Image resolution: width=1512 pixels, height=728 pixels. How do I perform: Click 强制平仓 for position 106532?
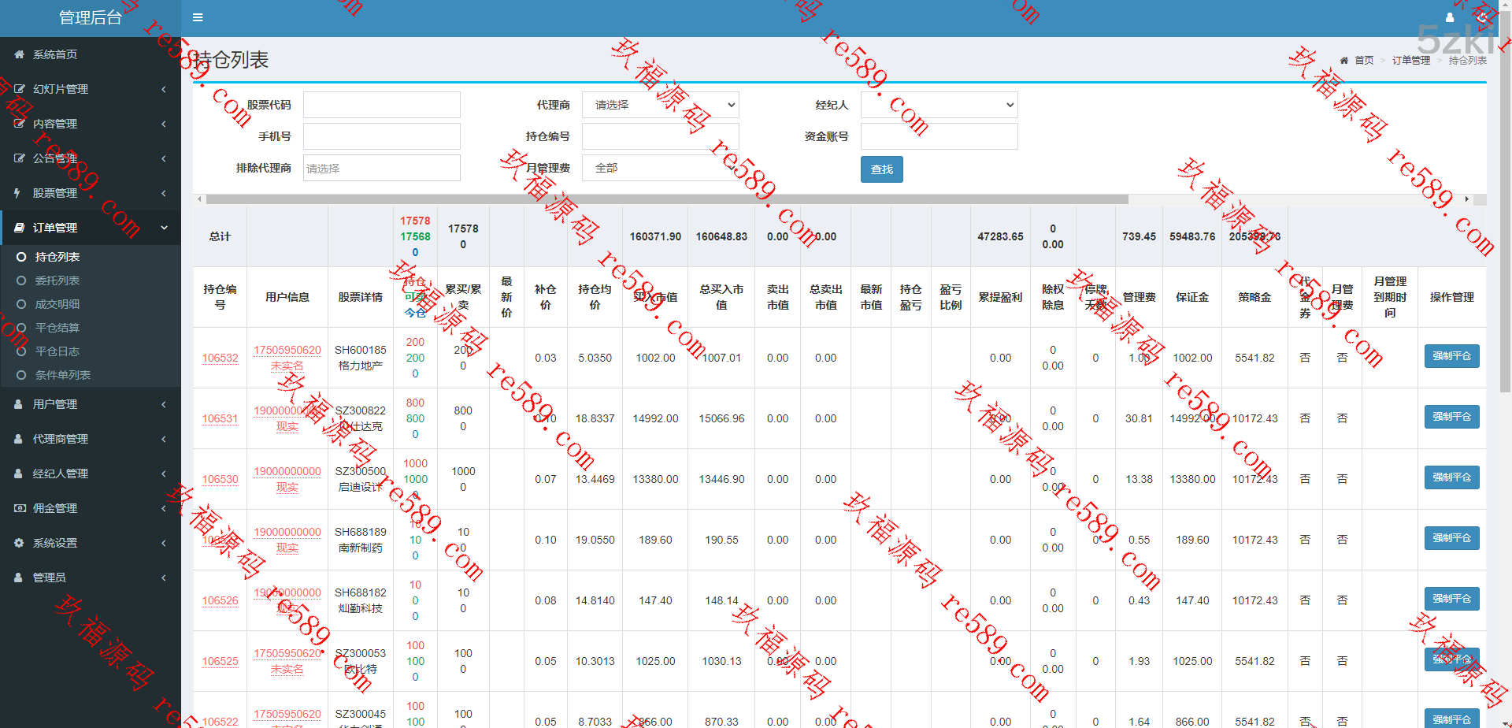(1451, 356)
